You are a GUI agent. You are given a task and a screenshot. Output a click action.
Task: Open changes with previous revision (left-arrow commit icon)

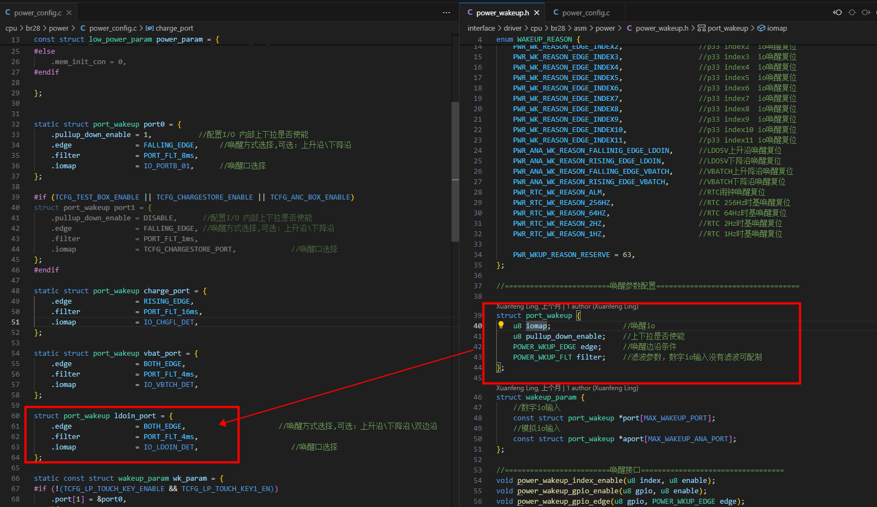pos(838,13)
